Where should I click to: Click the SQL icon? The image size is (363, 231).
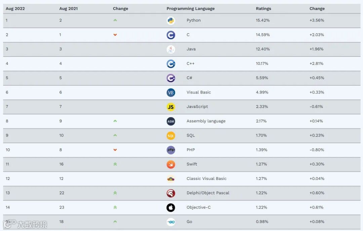coord(171,136)
